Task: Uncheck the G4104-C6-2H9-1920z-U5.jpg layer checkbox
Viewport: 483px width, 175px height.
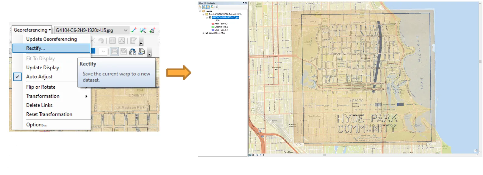Action: [210, 18]
